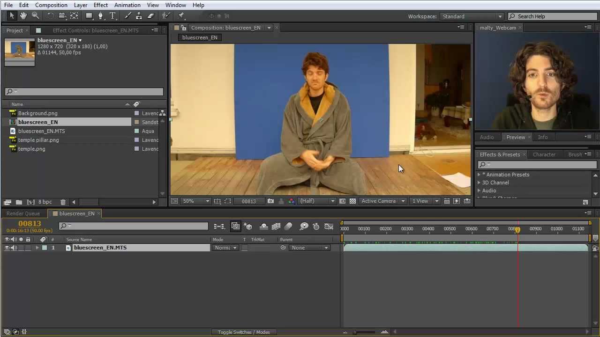
Task: Select the Zoom tool
Action: click(35, 15)
